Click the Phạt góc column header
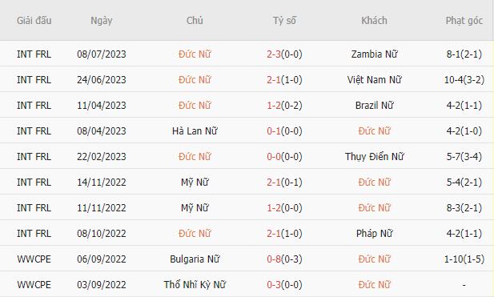 [464, 21]
